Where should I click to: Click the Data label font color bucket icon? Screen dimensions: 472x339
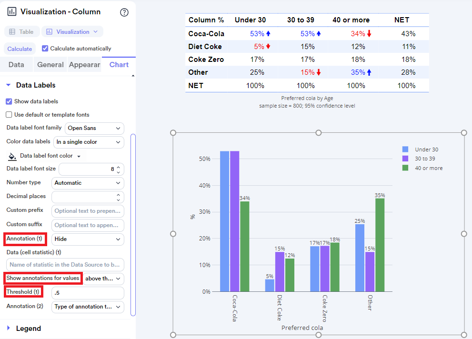point(12,156)
